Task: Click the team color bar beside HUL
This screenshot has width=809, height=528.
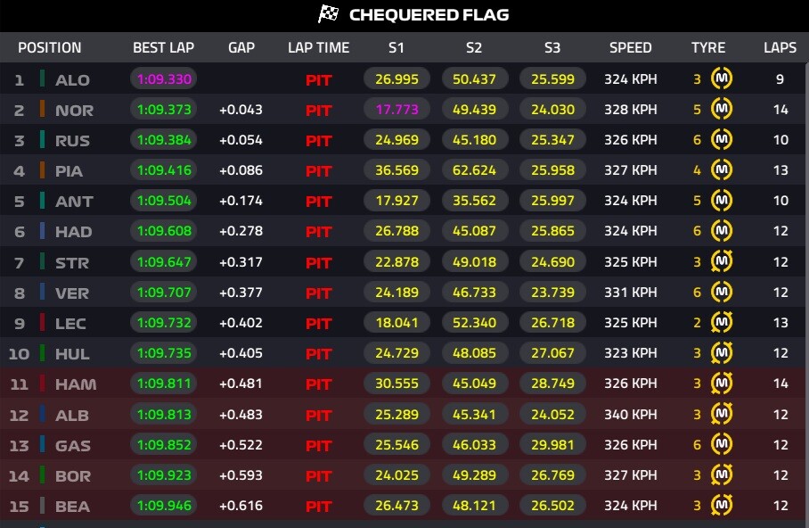Action: click(42, 352)
